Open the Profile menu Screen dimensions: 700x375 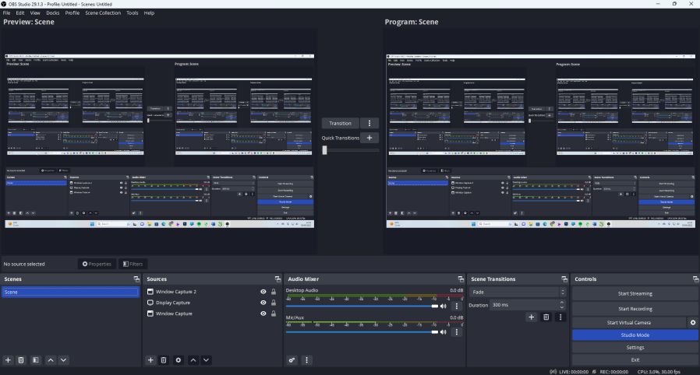coord(72,13)
